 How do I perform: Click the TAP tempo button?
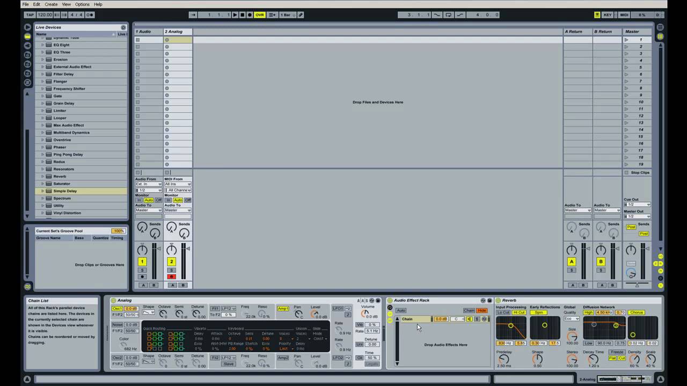point(30,15)
